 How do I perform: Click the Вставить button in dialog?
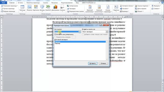click(x=93, y=63)
